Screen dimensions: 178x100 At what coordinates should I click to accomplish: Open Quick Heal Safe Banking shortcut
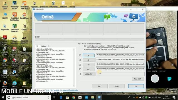click(14, 17)
